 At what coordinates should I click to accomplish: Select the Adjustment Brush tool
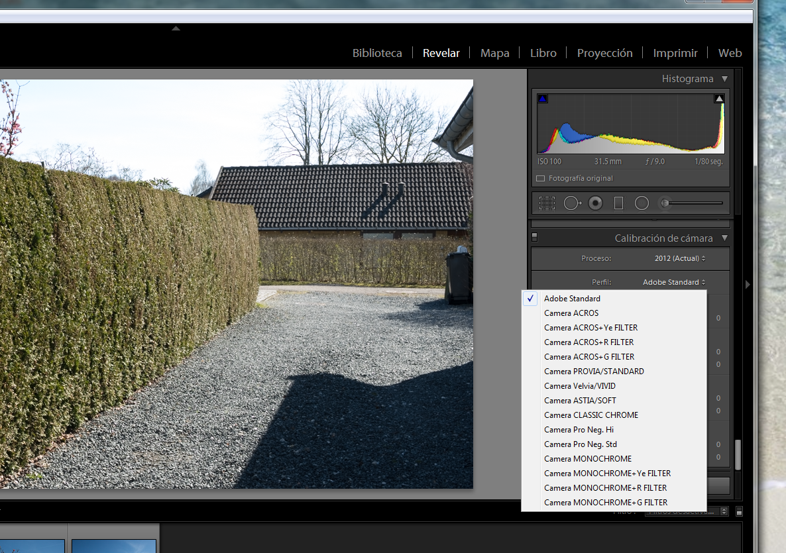[x=691, y=203]
